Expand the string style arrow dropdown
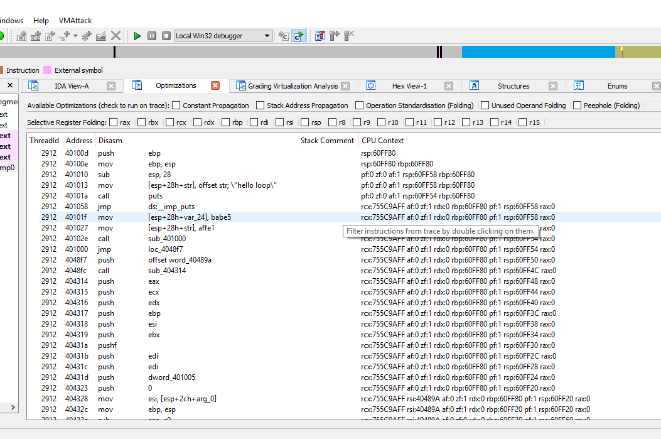The width and height of the screenshot is (661, 439). click(75, 36)
